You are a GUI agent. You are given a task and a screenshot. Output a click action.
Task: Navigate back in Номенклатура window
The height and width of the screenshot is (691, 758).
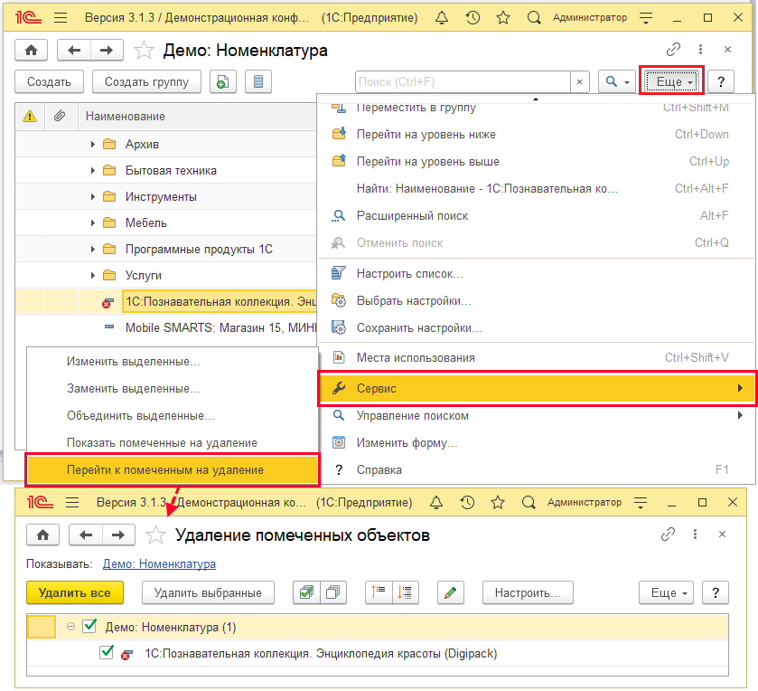(74, 50)
